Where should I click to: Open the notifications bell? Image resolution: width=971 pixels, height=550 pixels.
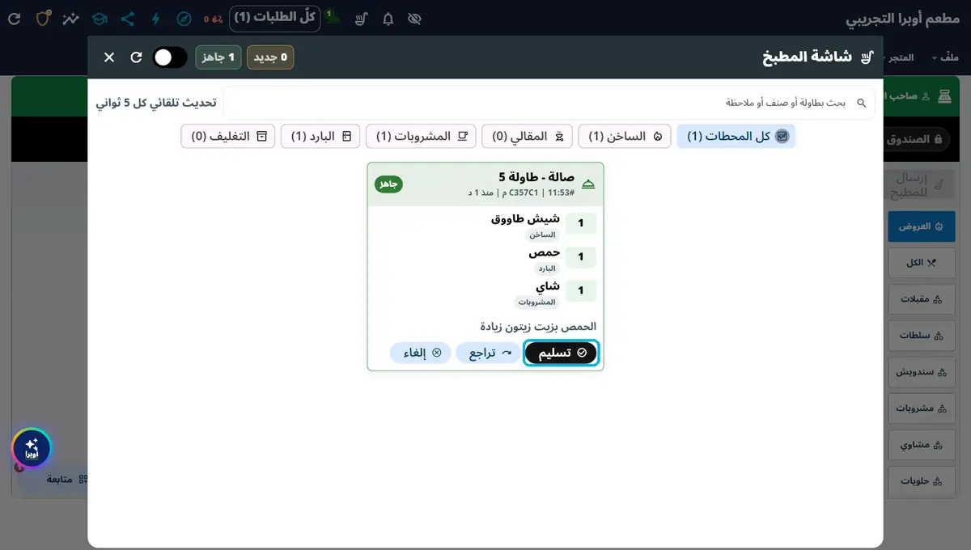click(x=388, y=18)
